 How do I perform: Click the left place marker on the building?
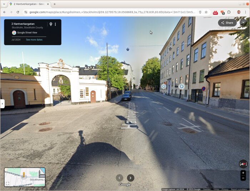click(164, 87)
